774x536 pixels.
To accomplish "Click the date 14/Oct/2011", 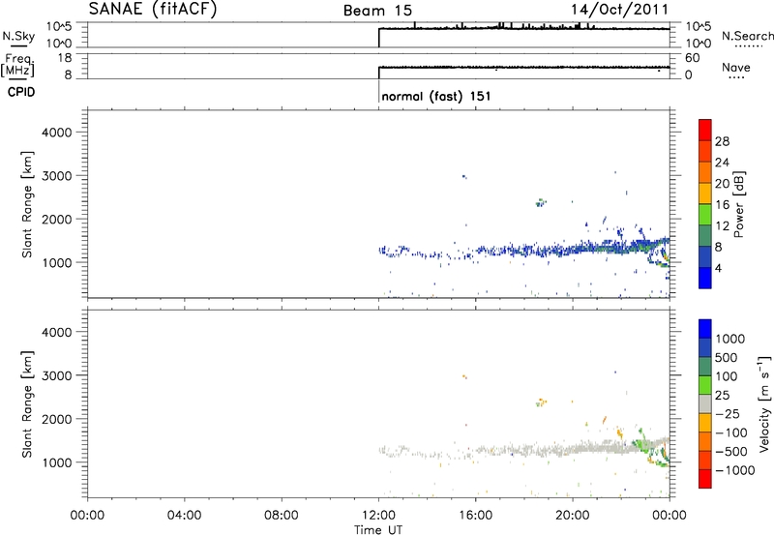I will (x=620, y=10).
